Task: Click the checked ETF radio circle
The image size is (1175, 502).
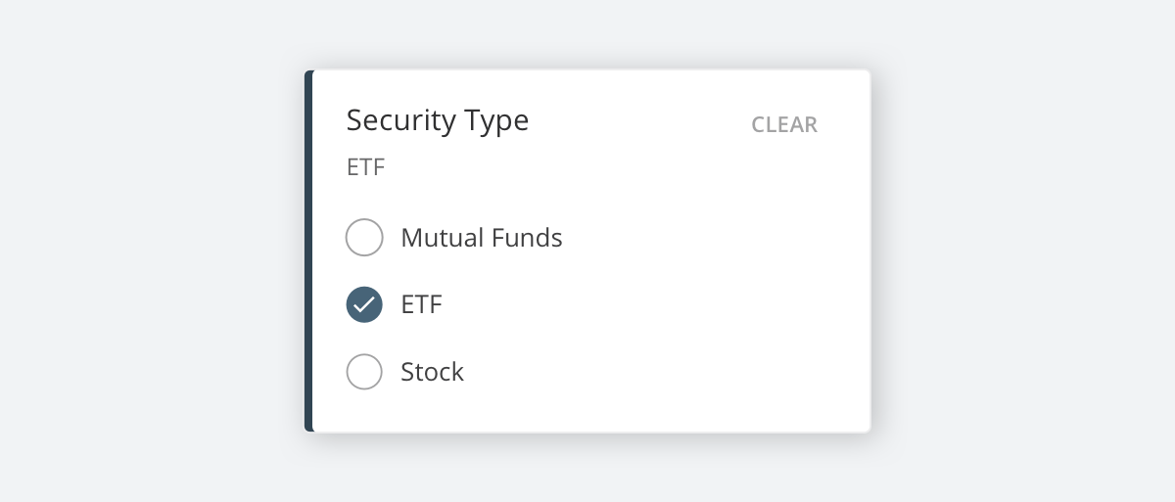Action: click(x=364, y=304)
